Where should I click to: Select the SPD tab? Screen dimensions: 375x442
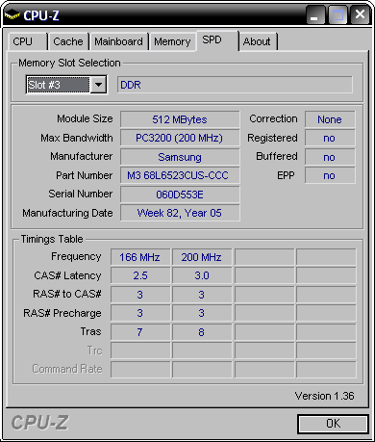click(217, 40)
